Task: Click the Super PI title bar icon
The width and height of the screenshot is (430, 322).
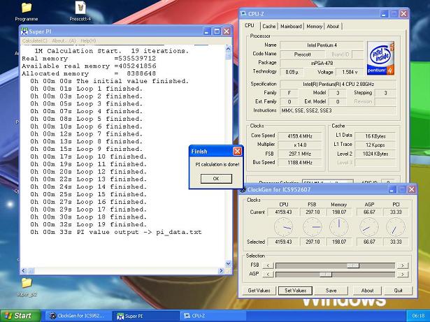Action: (24, 31)
